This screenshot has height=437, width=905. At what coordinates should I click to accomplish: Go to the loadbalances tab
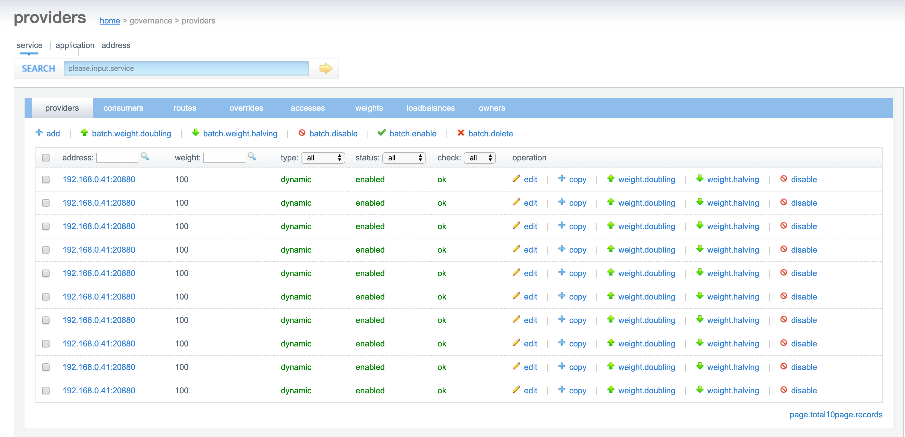pos(431,108)
